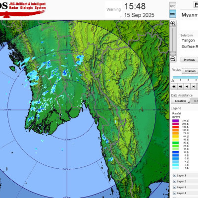Viewport: 198px width, 198px height.
Task: Play the radar replay in reverse
Action: pyautogui.click(x=187, y=87)
